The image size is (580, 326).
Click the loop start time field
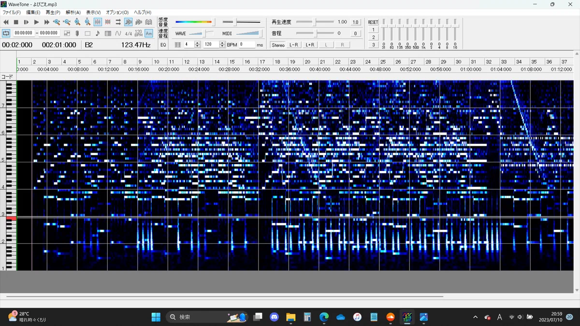[23, 33]
